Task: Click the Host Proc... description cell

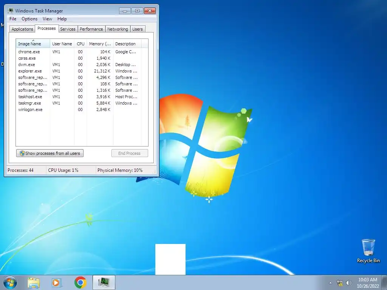Action: pyautogui.click(x=126, y=97)
